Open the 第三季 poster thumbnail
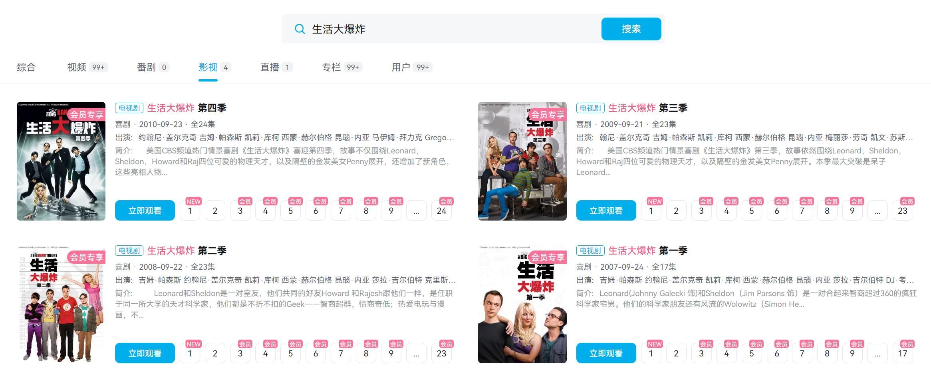 point(522,161)
